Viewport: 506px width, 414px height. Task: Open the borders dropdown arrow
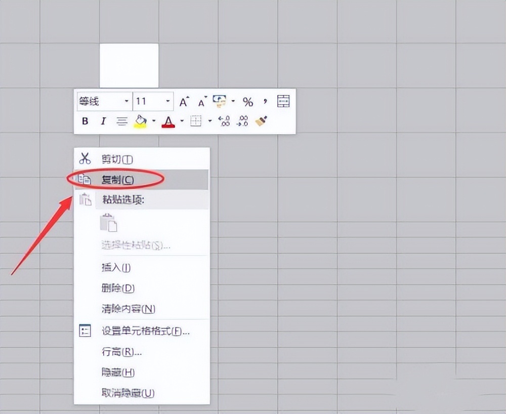(x=210, y=121)
